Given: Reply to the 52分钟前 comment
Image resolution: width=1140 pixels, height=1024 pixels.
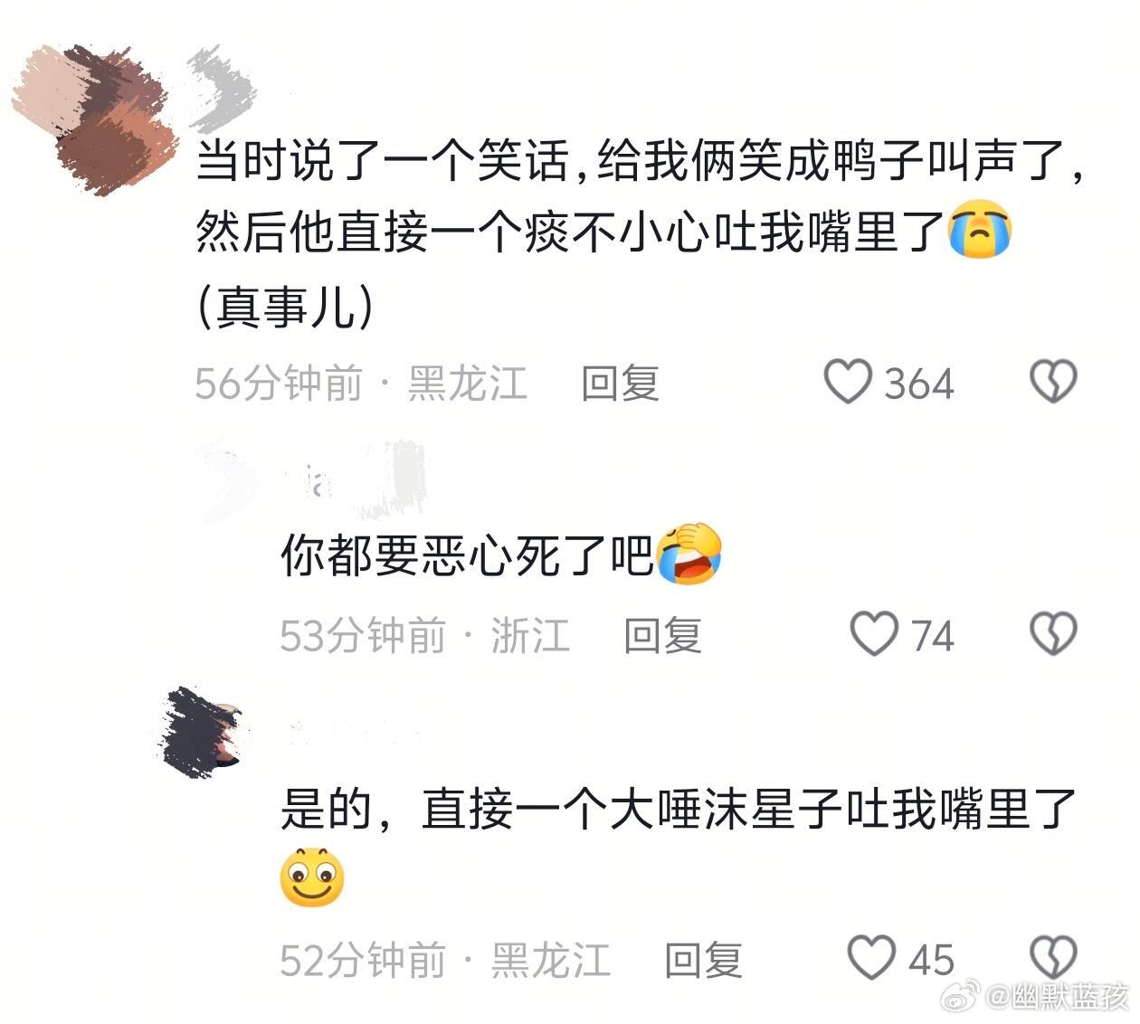Looking at the screenshot, I should pos(703,959).
